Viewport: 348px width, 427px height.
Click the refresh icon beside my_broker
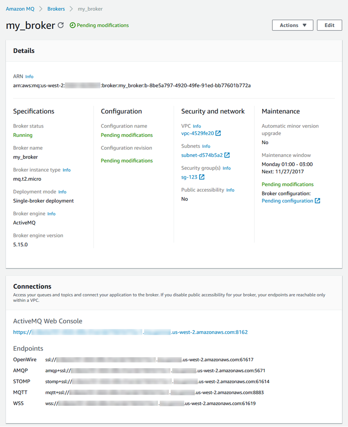click(x=60, y=26)
